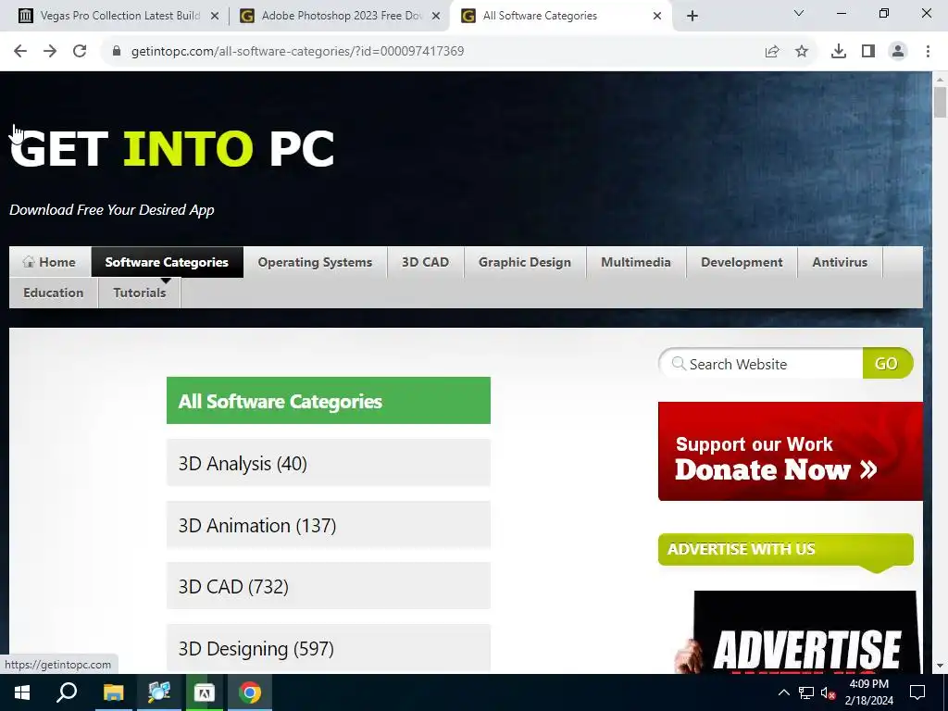
Task: Open a new browser tab
Action: [692, 16]
